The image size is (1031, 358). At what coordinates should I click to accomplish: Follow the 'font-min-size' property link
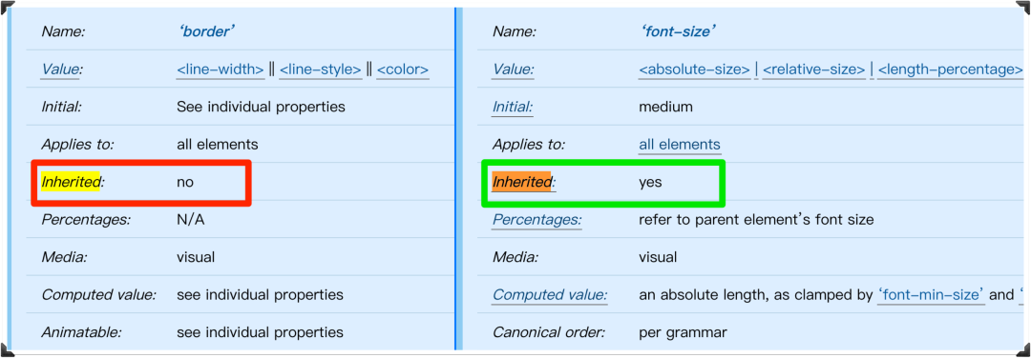point(931,295)
